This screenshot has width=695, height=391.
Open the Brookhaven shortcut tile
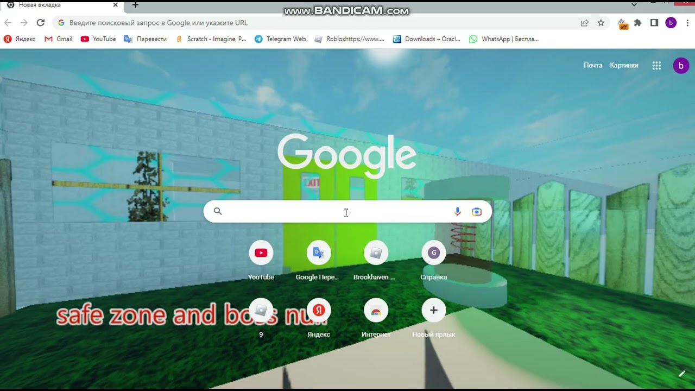[376, 261]
